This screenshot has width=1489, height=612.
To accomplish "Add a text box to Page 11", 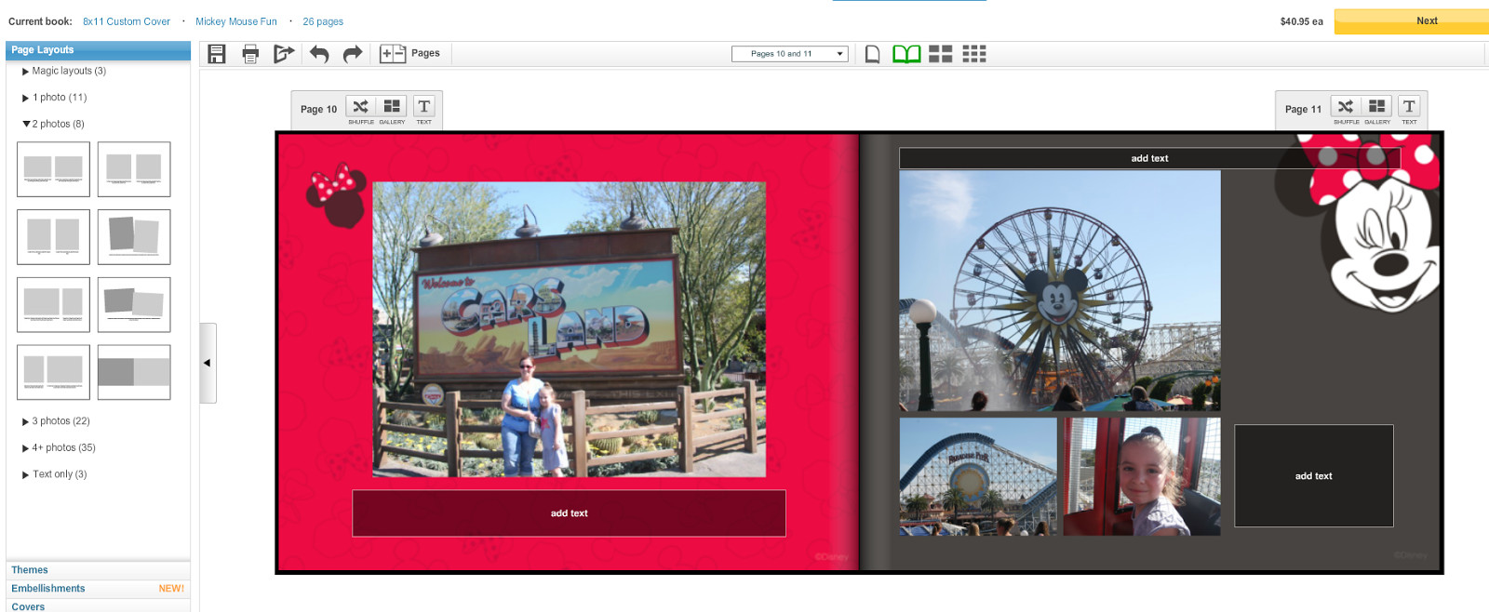I will 1409,109.
